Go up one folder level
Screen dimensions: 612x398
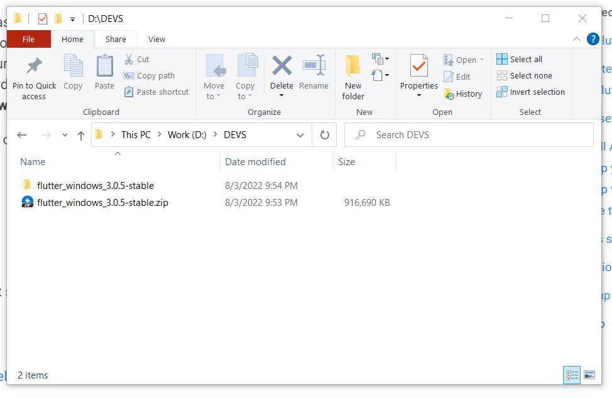(81, 135)
